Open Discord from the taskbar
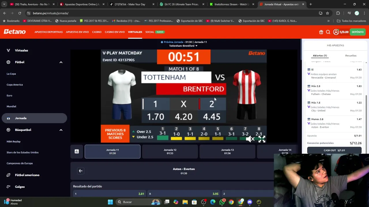Viewport: 369px width, 207px height. coord(250,202)
